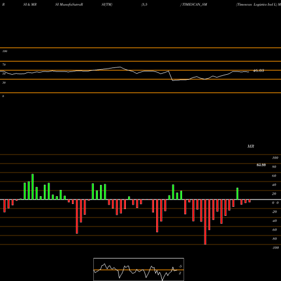Click the 30 level label on the RSI axis
281x281 pixels.
coord(4,83)
